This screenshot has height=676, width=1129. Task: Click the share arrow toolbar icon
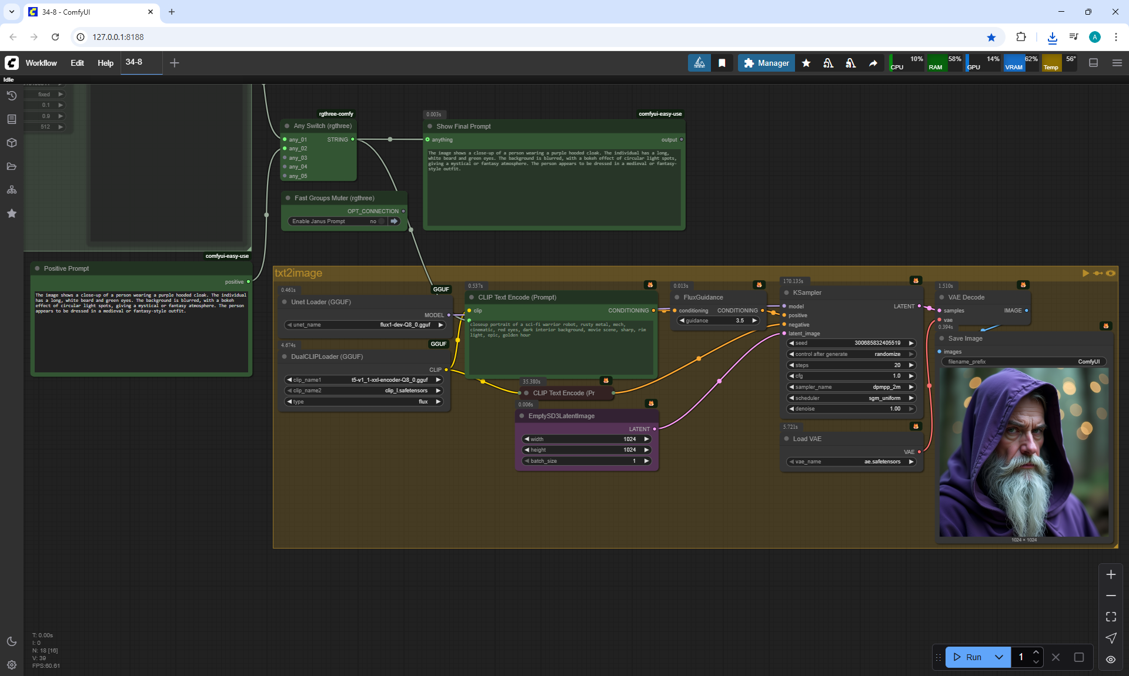[x=873, y=63]
